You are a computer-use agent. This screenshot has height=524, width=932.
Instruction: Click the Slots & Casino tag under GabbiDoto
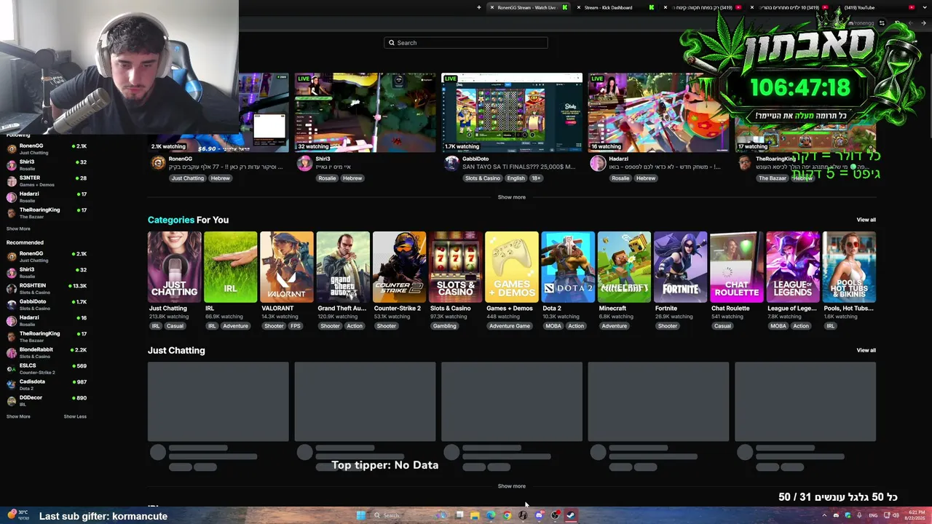click(x=482, y=178)
